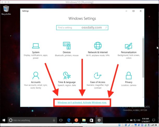The height and width of the screenshot is (127, 159).
Task: Click the VirtualBox keyboard capture arrow icon
Action: pos(149,125)
